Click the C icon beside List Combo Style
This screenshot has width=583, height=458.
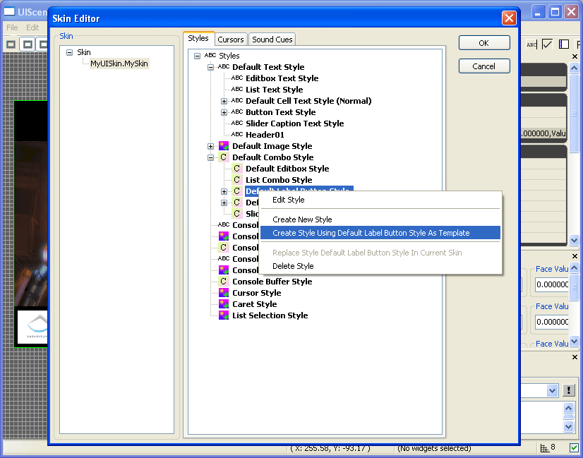click(x=236, y=180)
